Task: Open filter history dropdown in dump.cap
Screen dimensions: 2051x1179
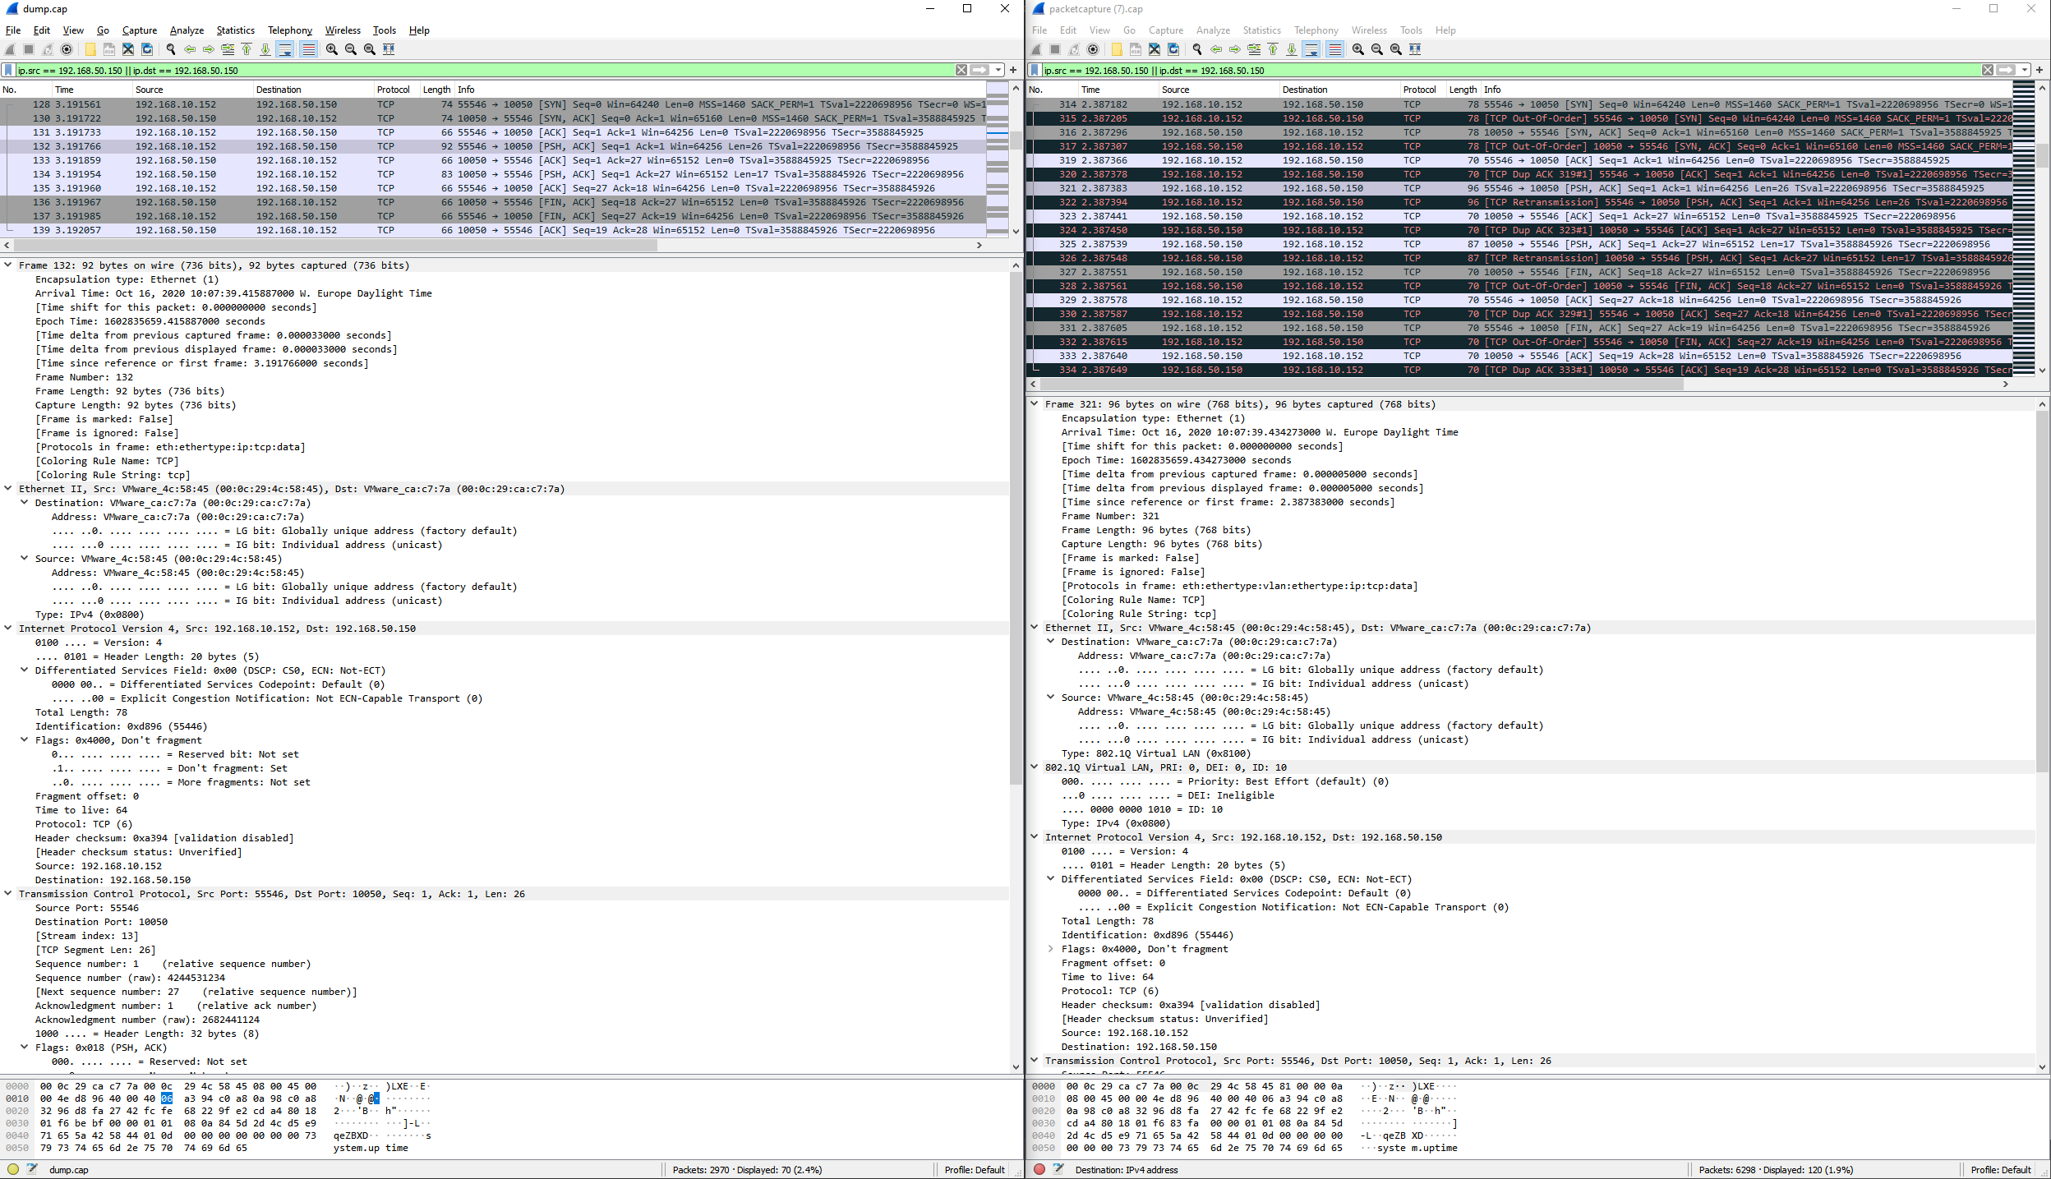Action: click(x=998, y=71)
